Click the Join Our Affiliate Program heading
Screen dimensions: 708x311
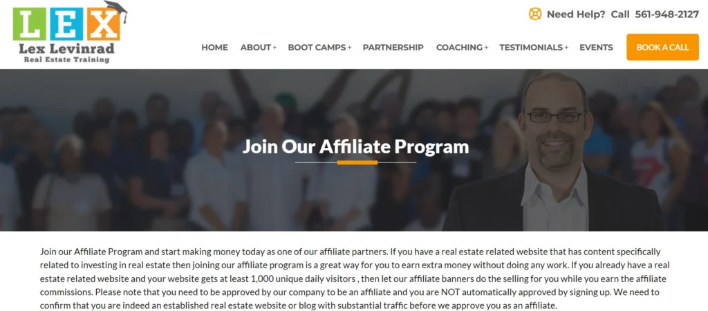pos(356,147)
